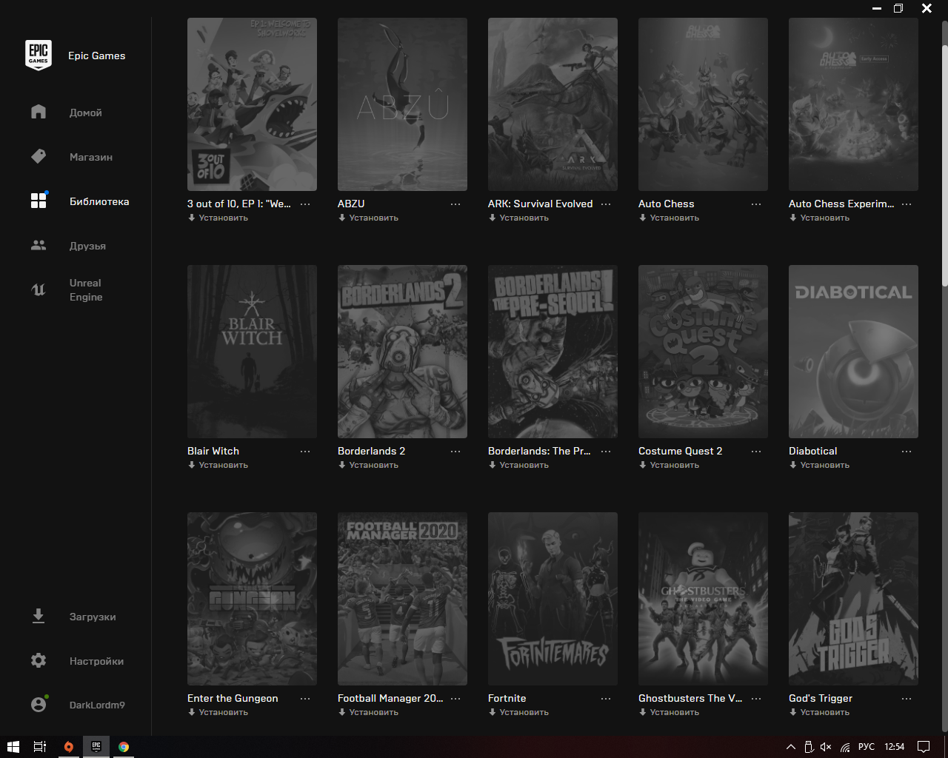The width and height of the screenshot is (948, 758).
Task: Click the ARK: Survival Evolved cover art
Action: [553, 104]
